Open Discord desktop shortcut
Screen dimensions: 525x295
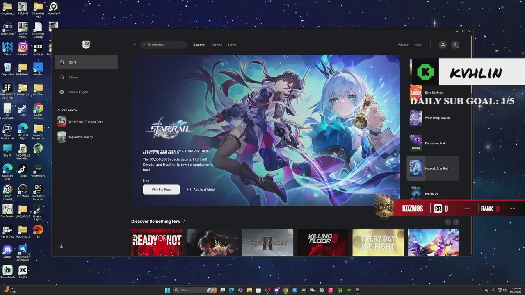click(x=7, y=252)
